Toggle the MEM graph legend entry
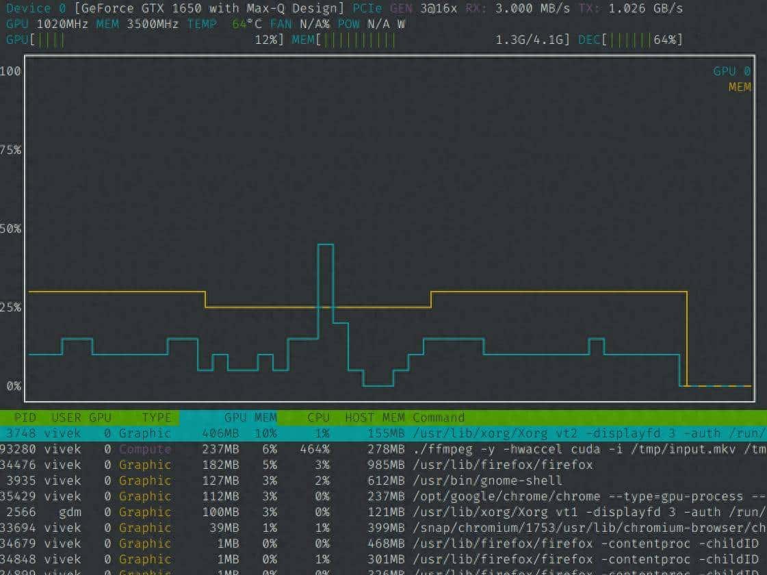The height and width of the screenshot is (575, 767). [741, 87]
